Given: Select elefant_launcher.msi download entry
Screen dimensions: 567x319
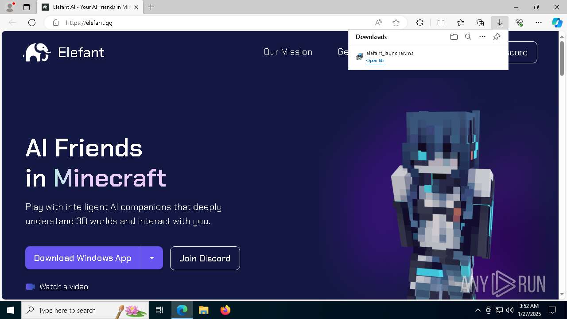Looking at the screenshot, I should (428, 57).
